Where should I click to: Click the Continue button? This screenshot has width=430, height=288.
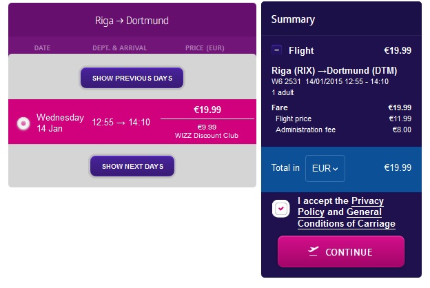(x=341, y=251)
